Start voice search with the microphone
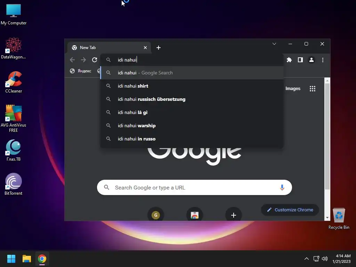The image size is (356, 267). 282,187
